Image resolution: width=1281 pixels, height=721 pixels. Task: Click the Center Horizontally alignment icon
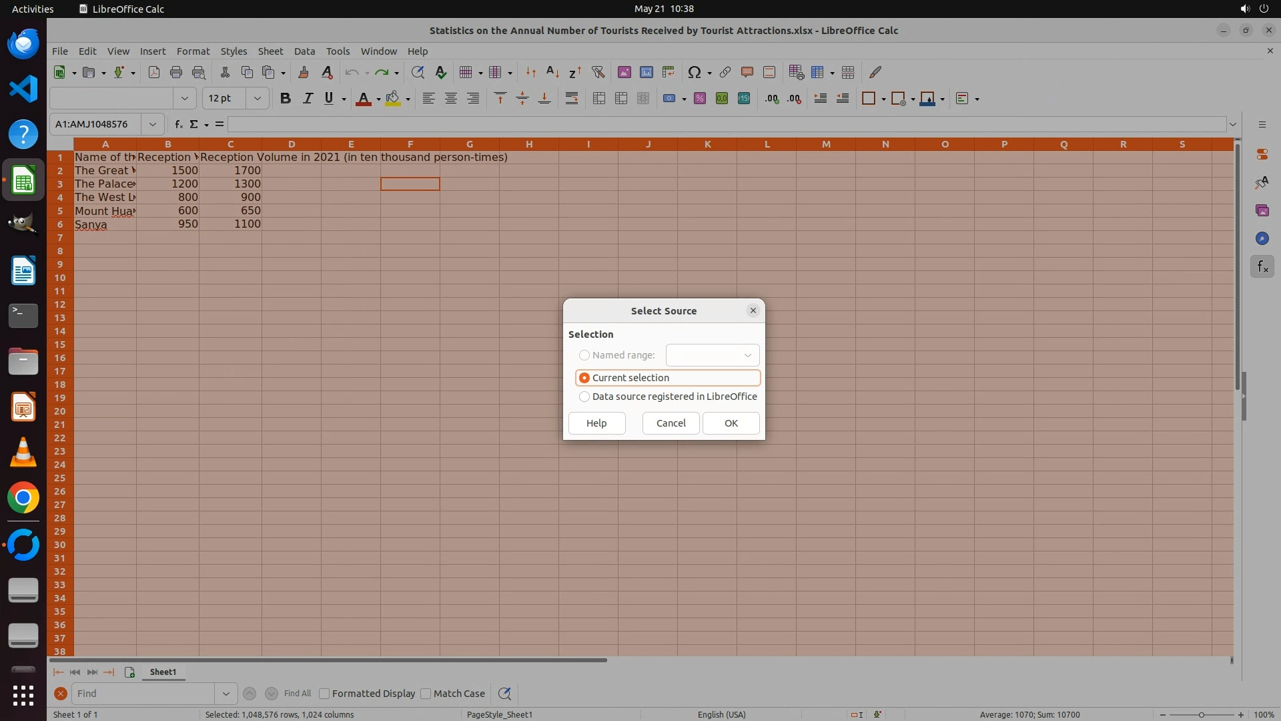451,99
